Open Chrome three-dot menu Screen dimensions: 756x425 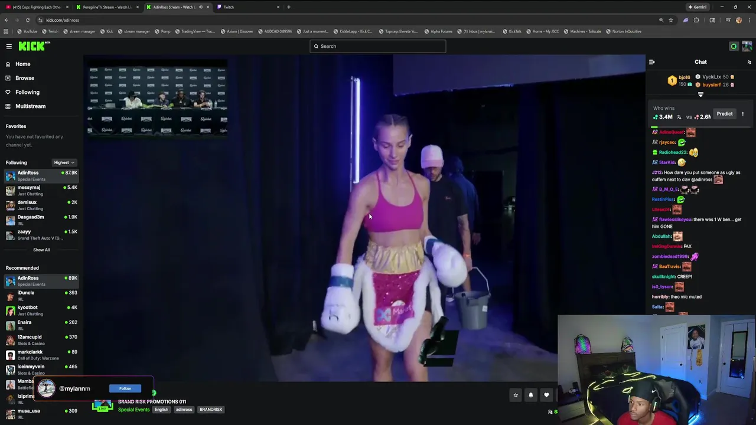tap(748, 20)
